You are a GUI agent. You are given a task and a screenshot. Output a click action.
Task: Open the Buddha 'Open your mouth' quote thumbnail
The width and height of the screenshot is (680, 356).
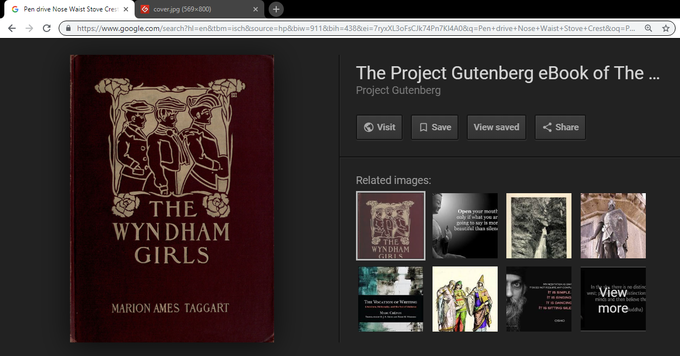pos(465,226)
